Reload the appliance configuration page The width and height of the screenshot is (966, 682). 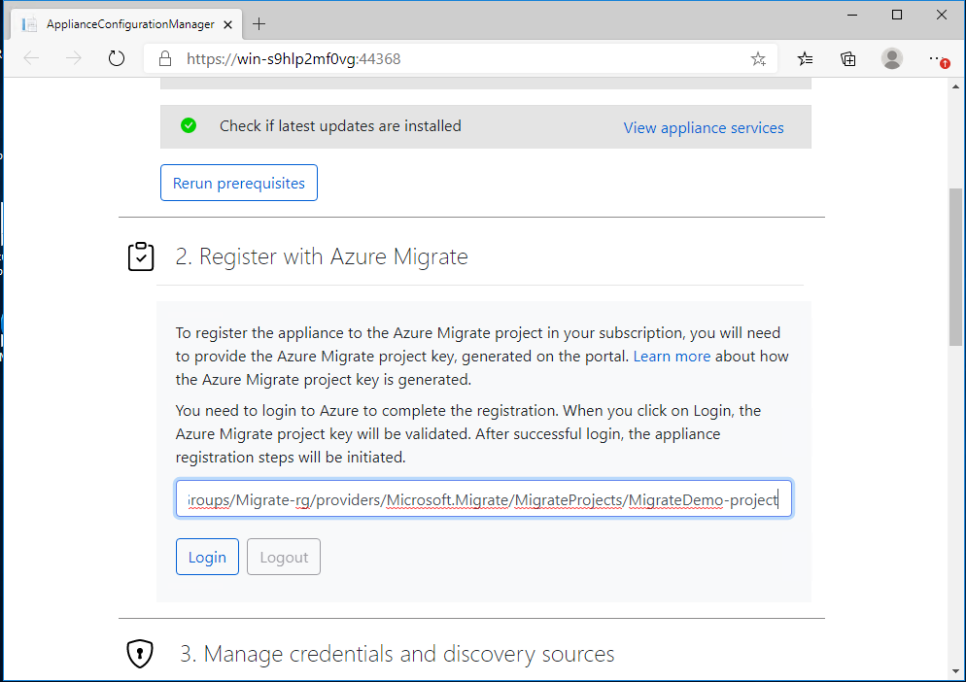tap(117, 58)
